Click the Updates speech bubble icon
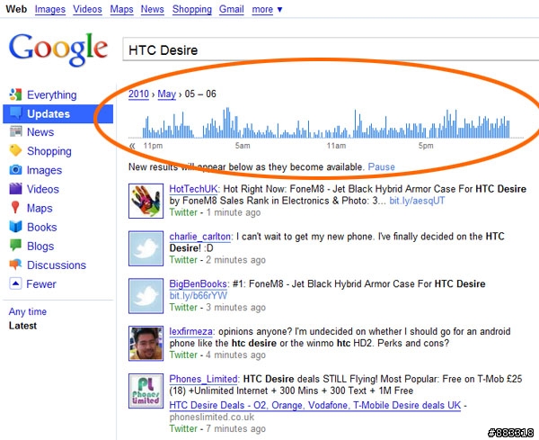539x440 pixels. (15, 113)
